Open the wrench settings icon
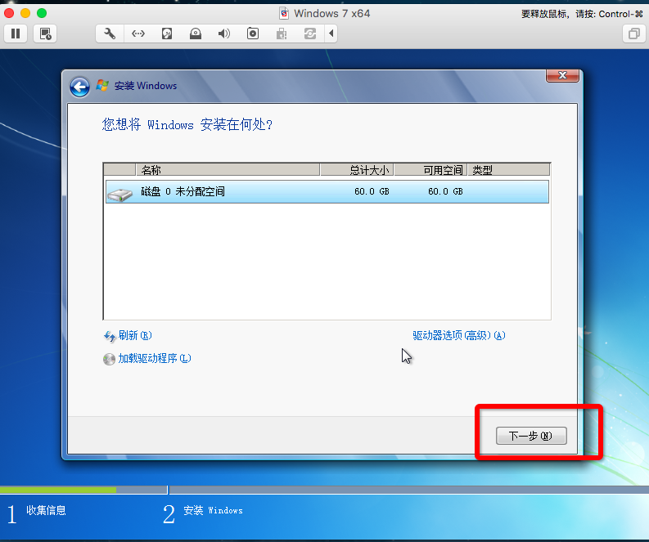Viewport: 649px width, 542px height. (110, 34)
